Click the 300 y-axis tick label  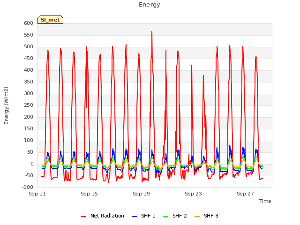[29, 94]
